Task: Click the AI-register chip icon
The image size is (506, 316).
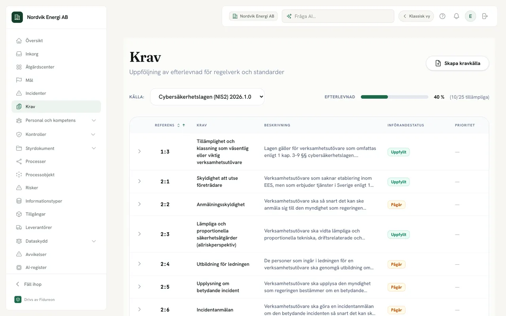Action: coord(19,267)
